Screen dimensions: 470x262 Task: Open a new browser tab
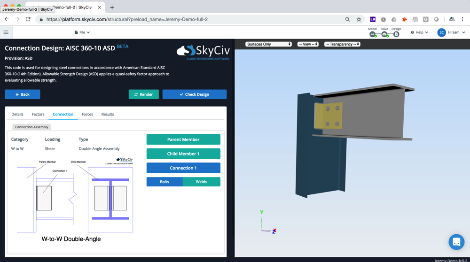click(112, 8)
